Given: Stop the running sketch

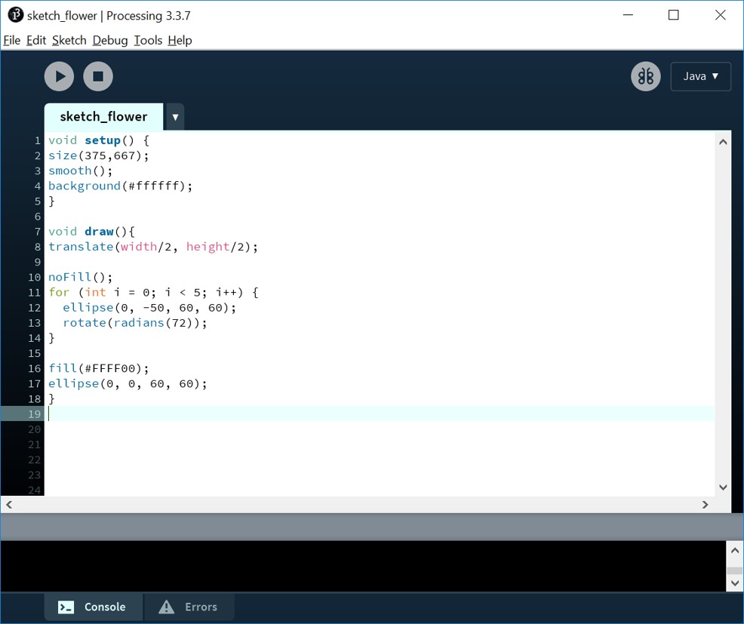Looking at the screenshot, I should [98, 76].
